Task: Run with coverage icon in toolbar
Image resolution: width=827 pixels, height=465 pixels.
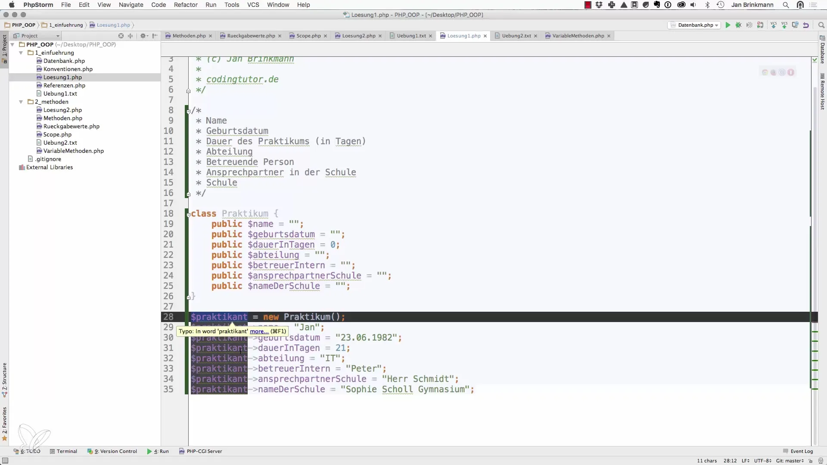Action: [749, 25]
